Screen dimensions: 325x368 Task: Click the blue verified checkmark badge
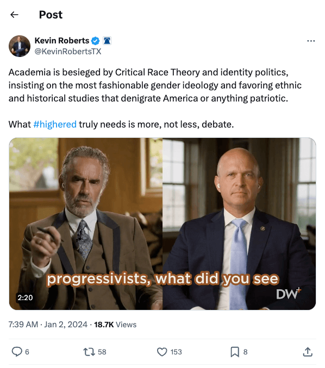click(x=95, y=41)
